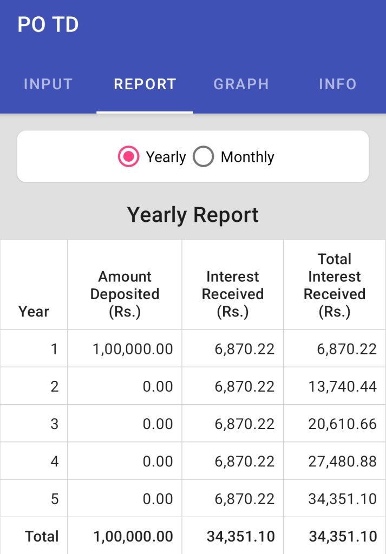Tap the Total Interest Received header

coord(334,285)
